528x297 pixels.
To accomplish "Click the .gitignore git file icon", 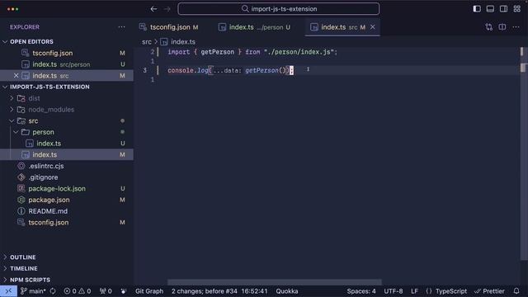I will click(x=21, y=177).
